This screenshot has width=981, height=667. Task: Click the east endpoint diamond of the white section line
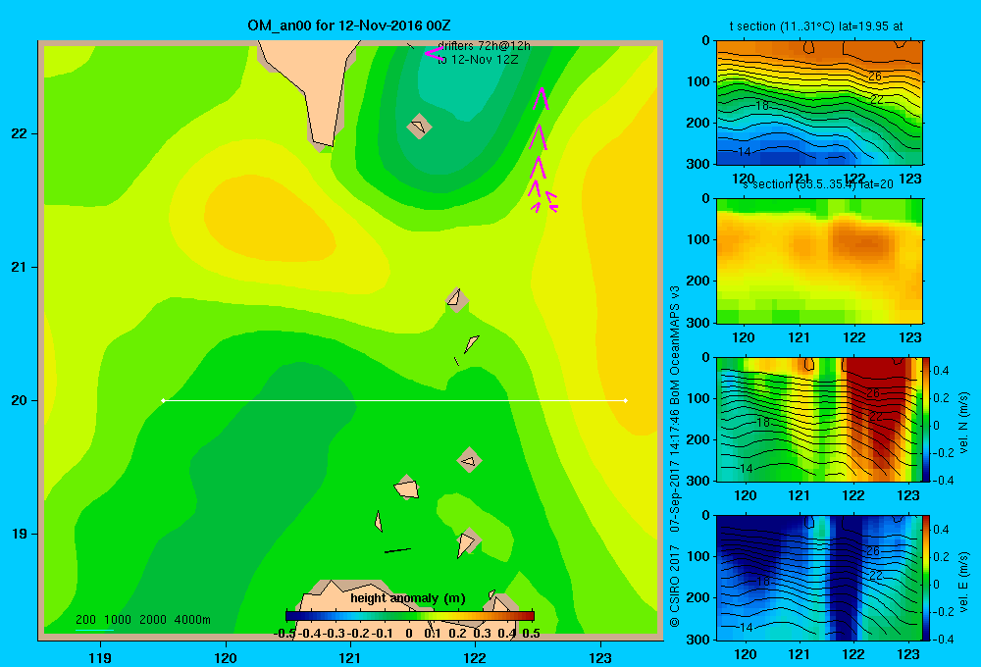pos(626,400)
